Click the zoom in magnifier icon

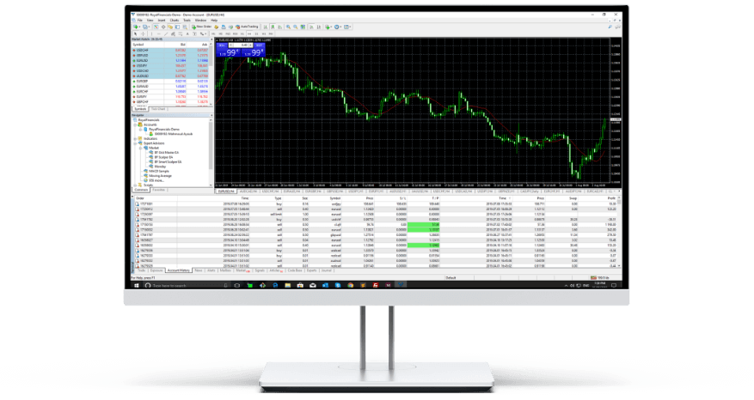(x=288, y=27)
